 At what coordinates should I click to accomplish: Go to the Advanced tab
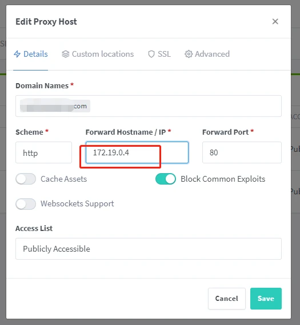pos(207,54)
